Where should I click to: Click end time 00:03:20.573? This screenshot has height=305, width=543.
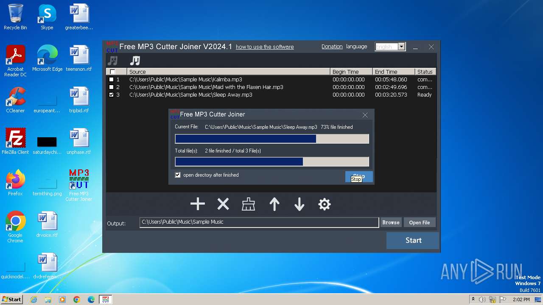pos(391,95)
